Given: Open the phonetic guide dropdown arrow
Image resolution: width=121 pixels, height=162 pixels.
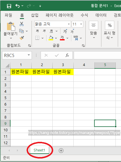Looking at the screenshot, I should click(81, 38).
